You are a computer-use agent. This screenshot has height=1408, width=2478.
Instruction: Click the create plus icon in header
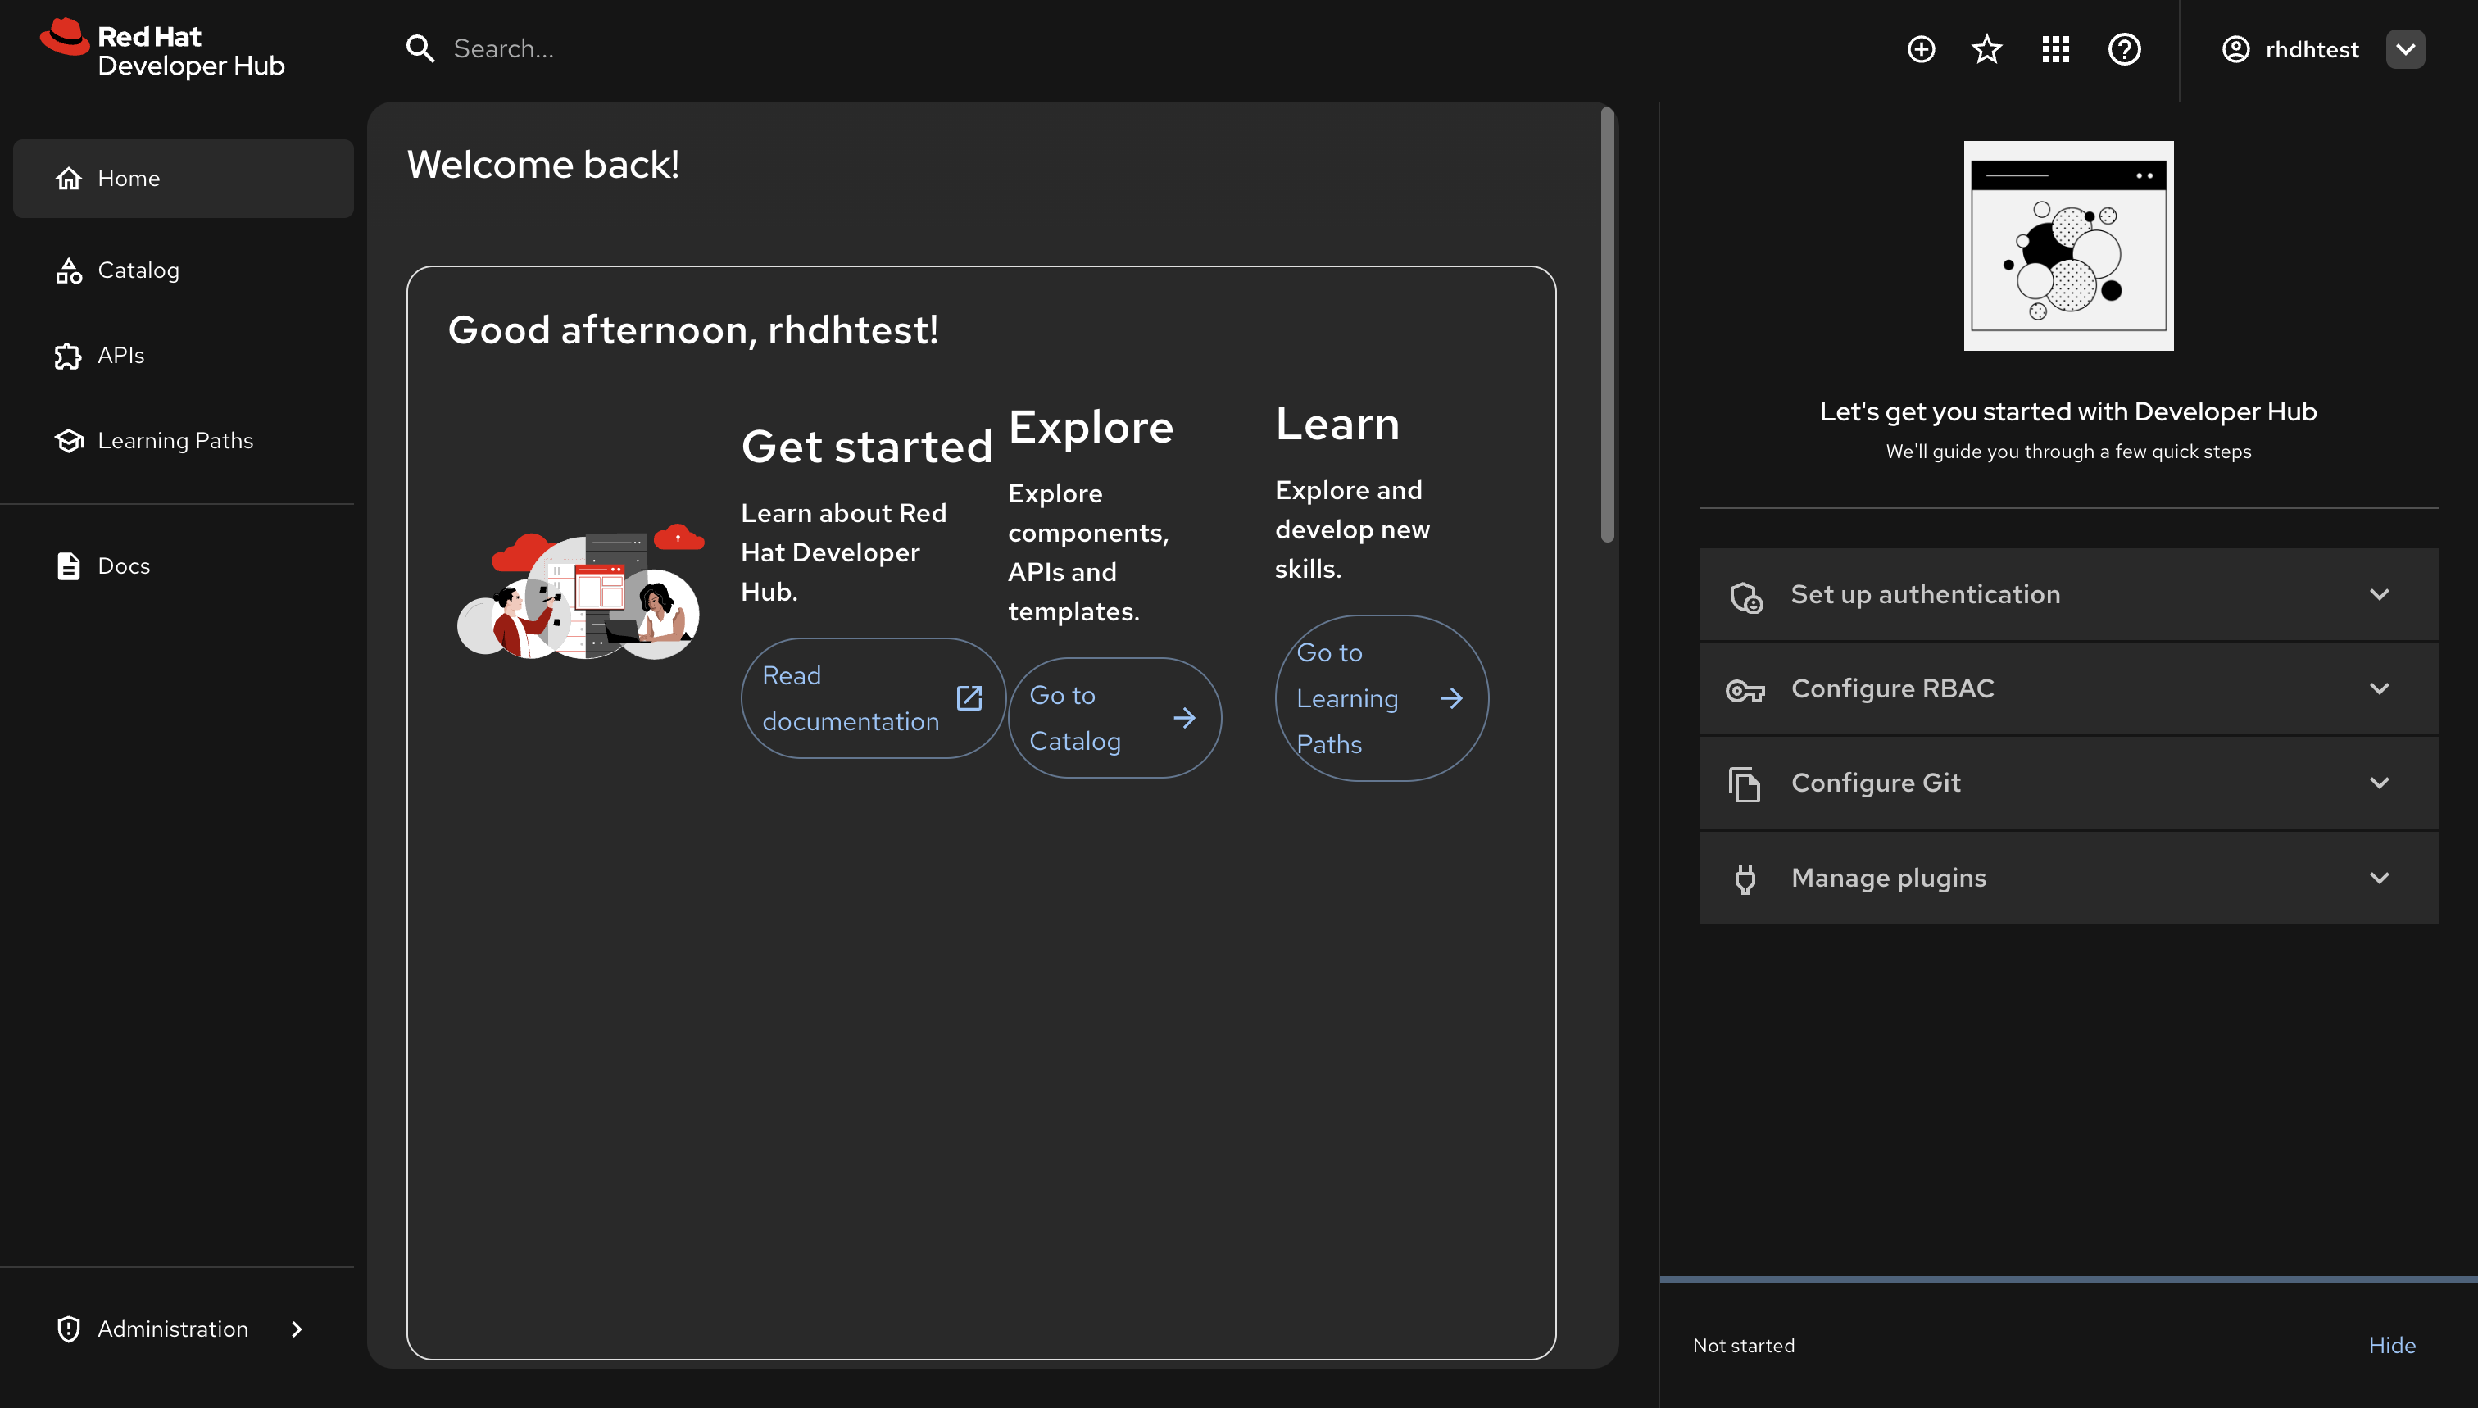[1920, 49]
